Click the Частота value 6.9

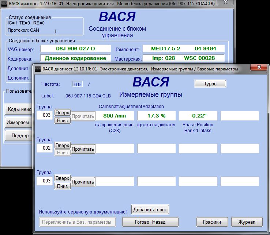(77, 84)
